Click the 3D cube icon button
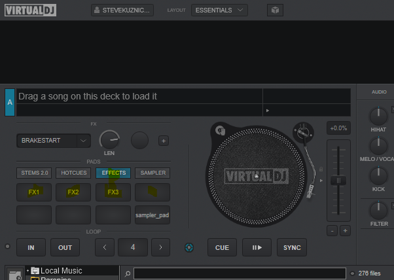 [275, 10]
